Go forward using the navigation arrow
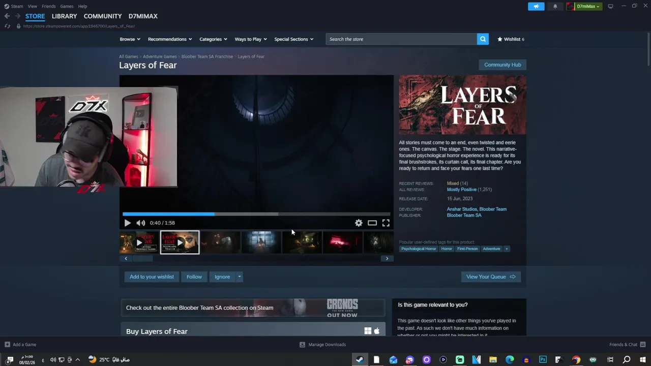Viewport: 651px width, 366px height. click(x=17, y=16)
